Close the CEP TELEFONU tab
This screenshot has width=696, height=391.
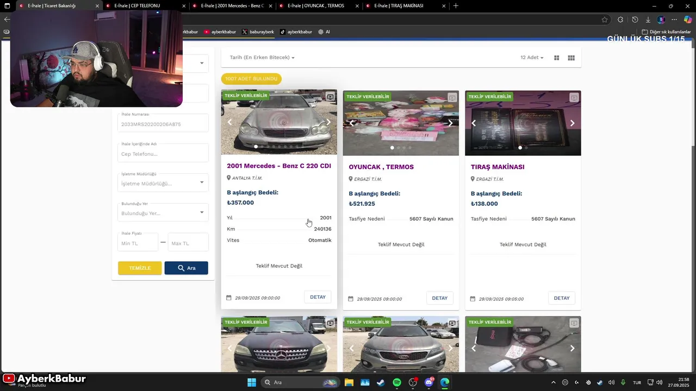[x=184, y=6]
